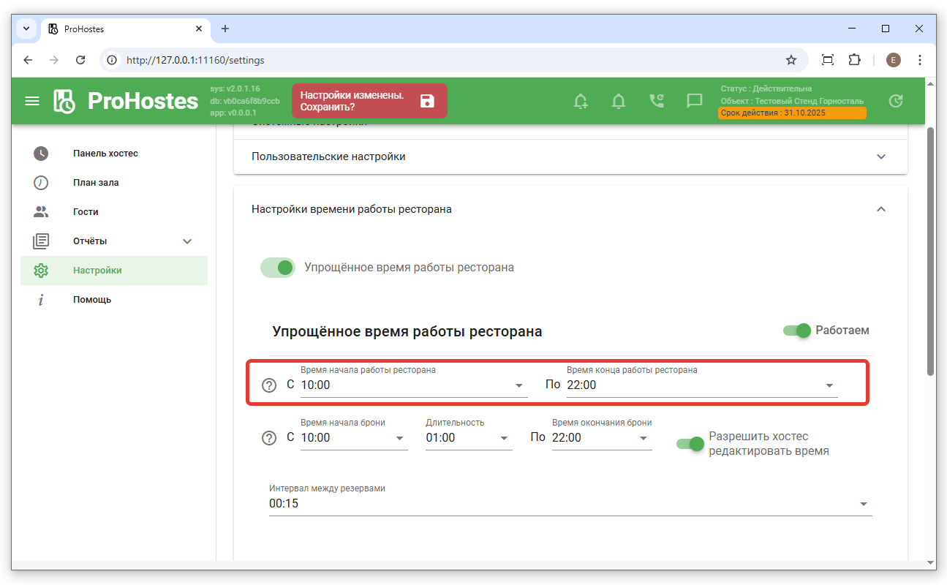This screenshot has width=947, height=585.
Task: Go to "План зала" page
Action: click(x=96, y=183)
